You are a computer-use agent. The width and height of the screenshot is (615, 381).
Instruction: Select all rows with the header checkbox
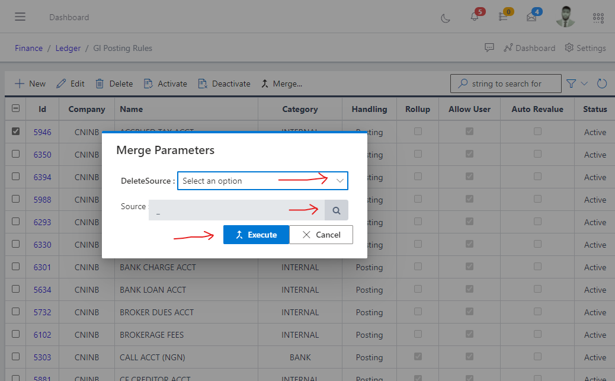coord(15,109)
